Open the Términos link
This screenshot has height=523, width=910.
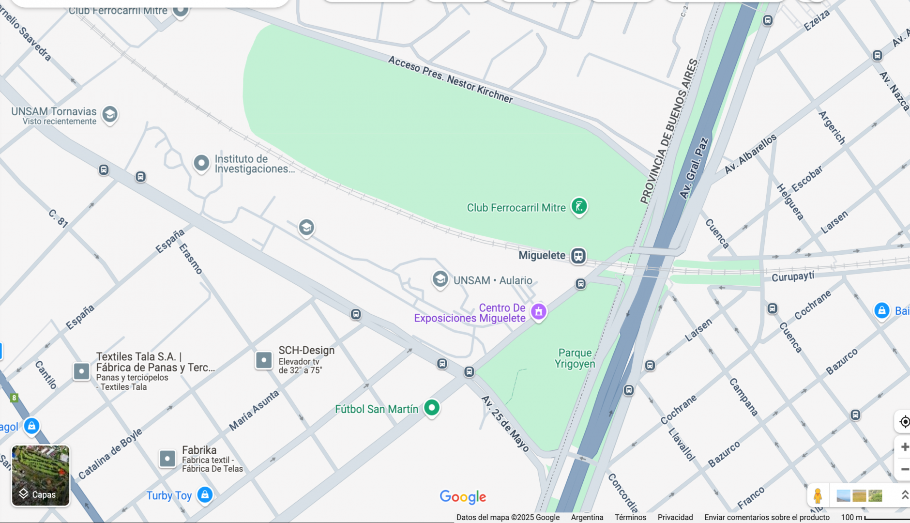coord(630,517)
